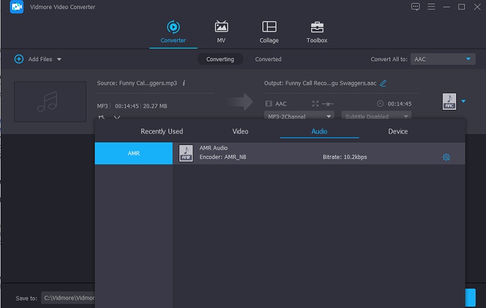
Task: Edit output file name with pencil icon
Action: [x=383, y=83]
